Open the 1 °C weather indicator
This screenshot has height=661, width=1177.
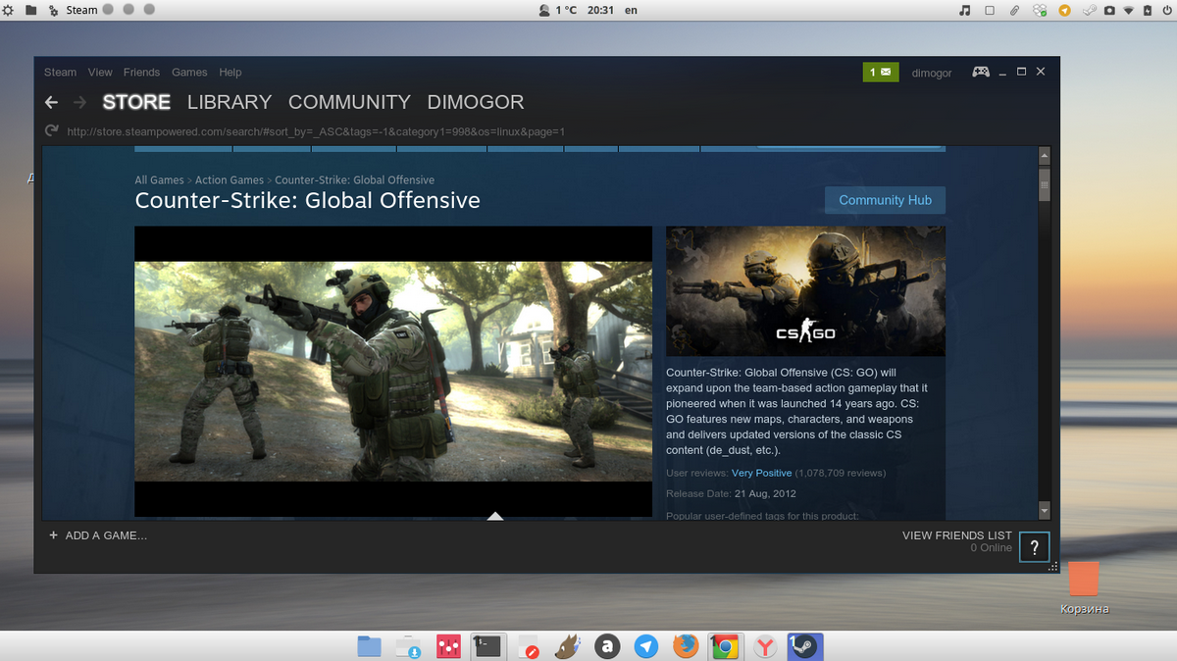tap(557, 10)
